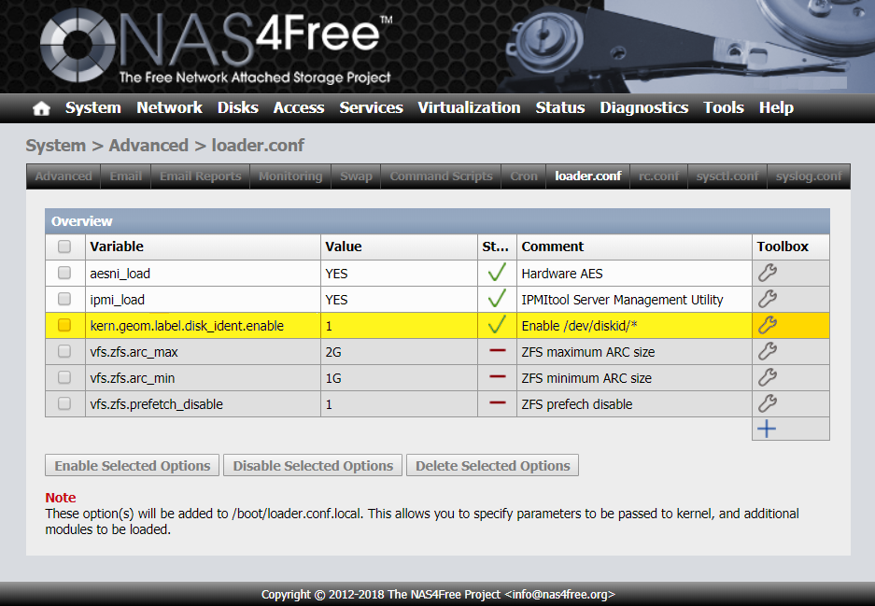875x606 pixels.
Task: Open the System dropdown menu
Action: coord(92,108)
